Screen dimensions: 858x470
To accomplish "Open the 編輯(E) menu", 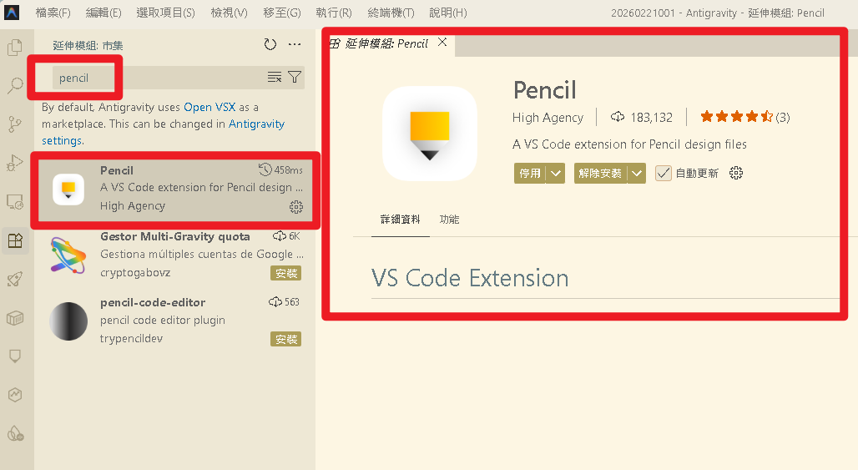I will (x=103, y=13).
